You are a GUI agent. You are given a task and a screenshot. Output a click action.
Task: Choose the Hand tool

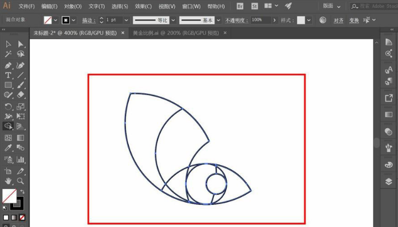click(8, 181)
